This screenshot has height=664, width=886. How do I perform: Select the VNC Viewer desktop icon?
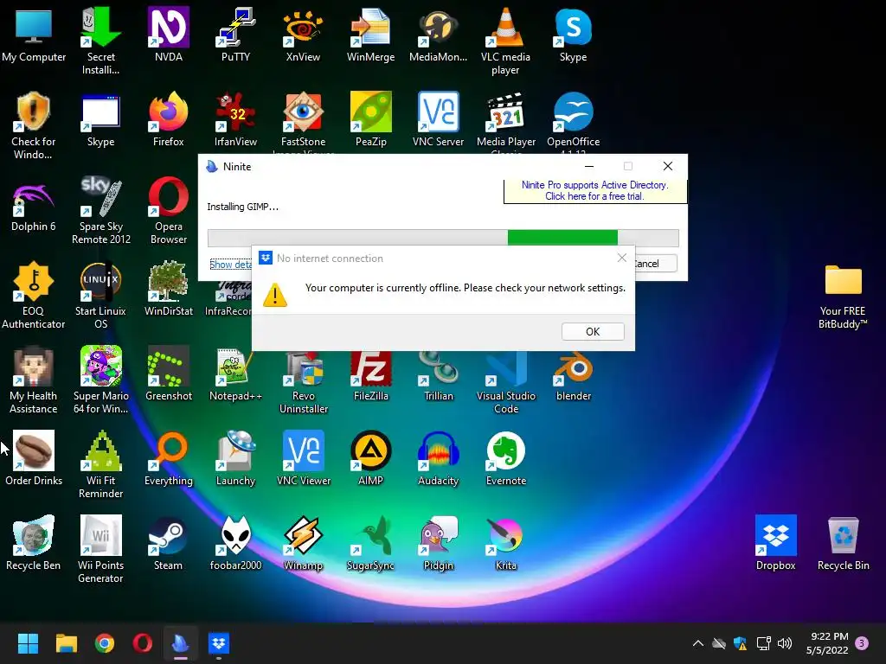point(304,458)
